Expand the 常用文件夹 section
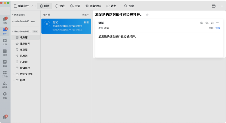The image size is (226, 123). [x=13, y=15]
